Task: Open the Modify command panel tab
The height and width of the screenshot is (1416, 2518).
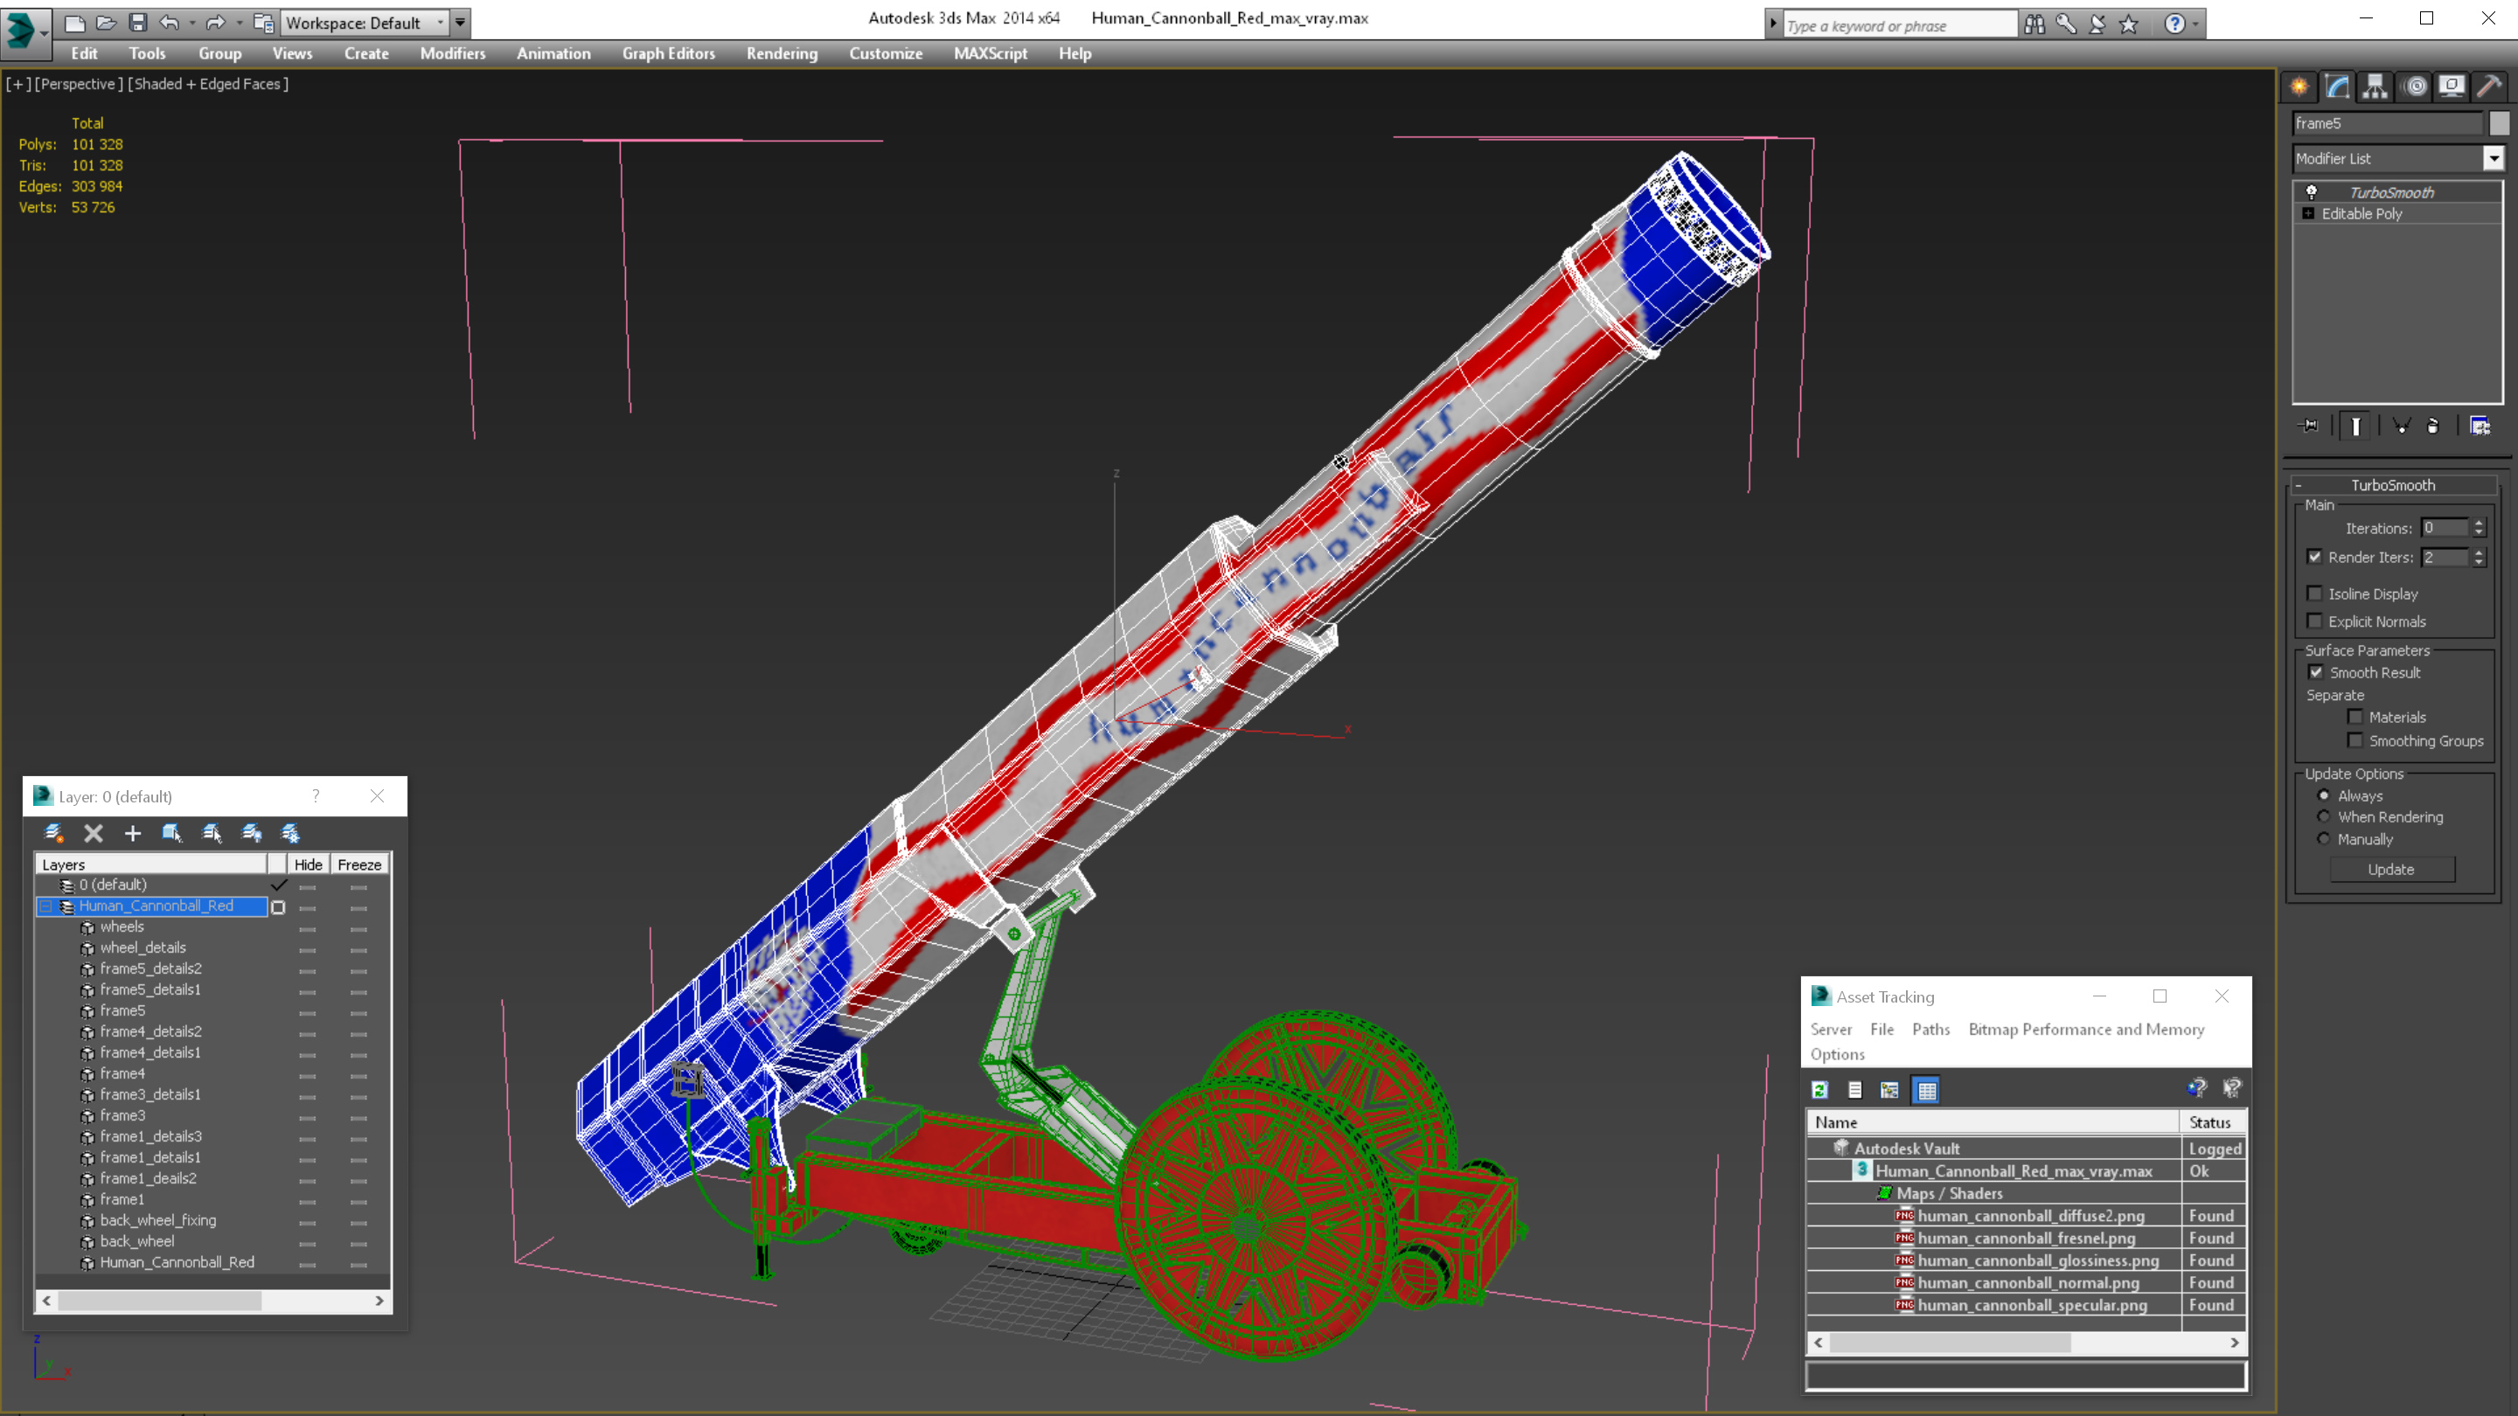Action: [x=2337, y=87]
